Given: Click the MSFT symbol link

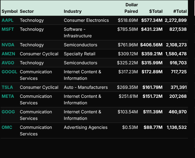Looking at the screenshot, I should (8, 29).
